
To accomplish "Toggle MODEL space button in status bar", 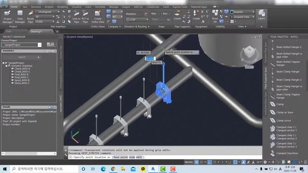I will pos(189,162).
